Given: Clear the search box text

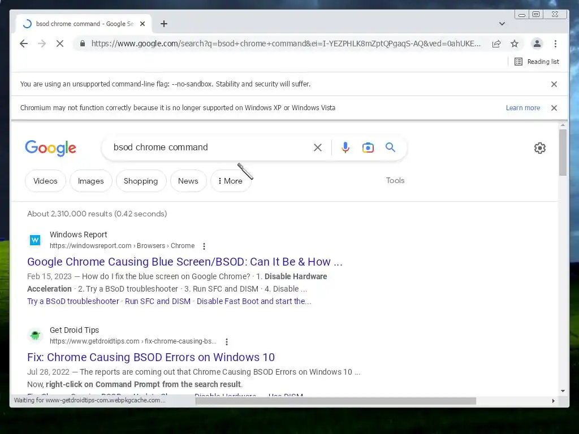Looking at the screenshot, I should [x=318, y=147].
